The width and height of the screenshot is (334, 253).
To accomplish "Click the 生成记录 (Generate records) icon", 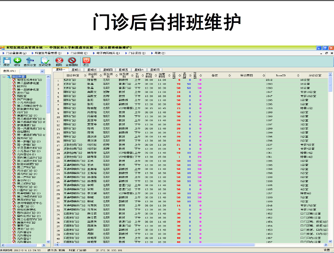I will coord(45,61).
